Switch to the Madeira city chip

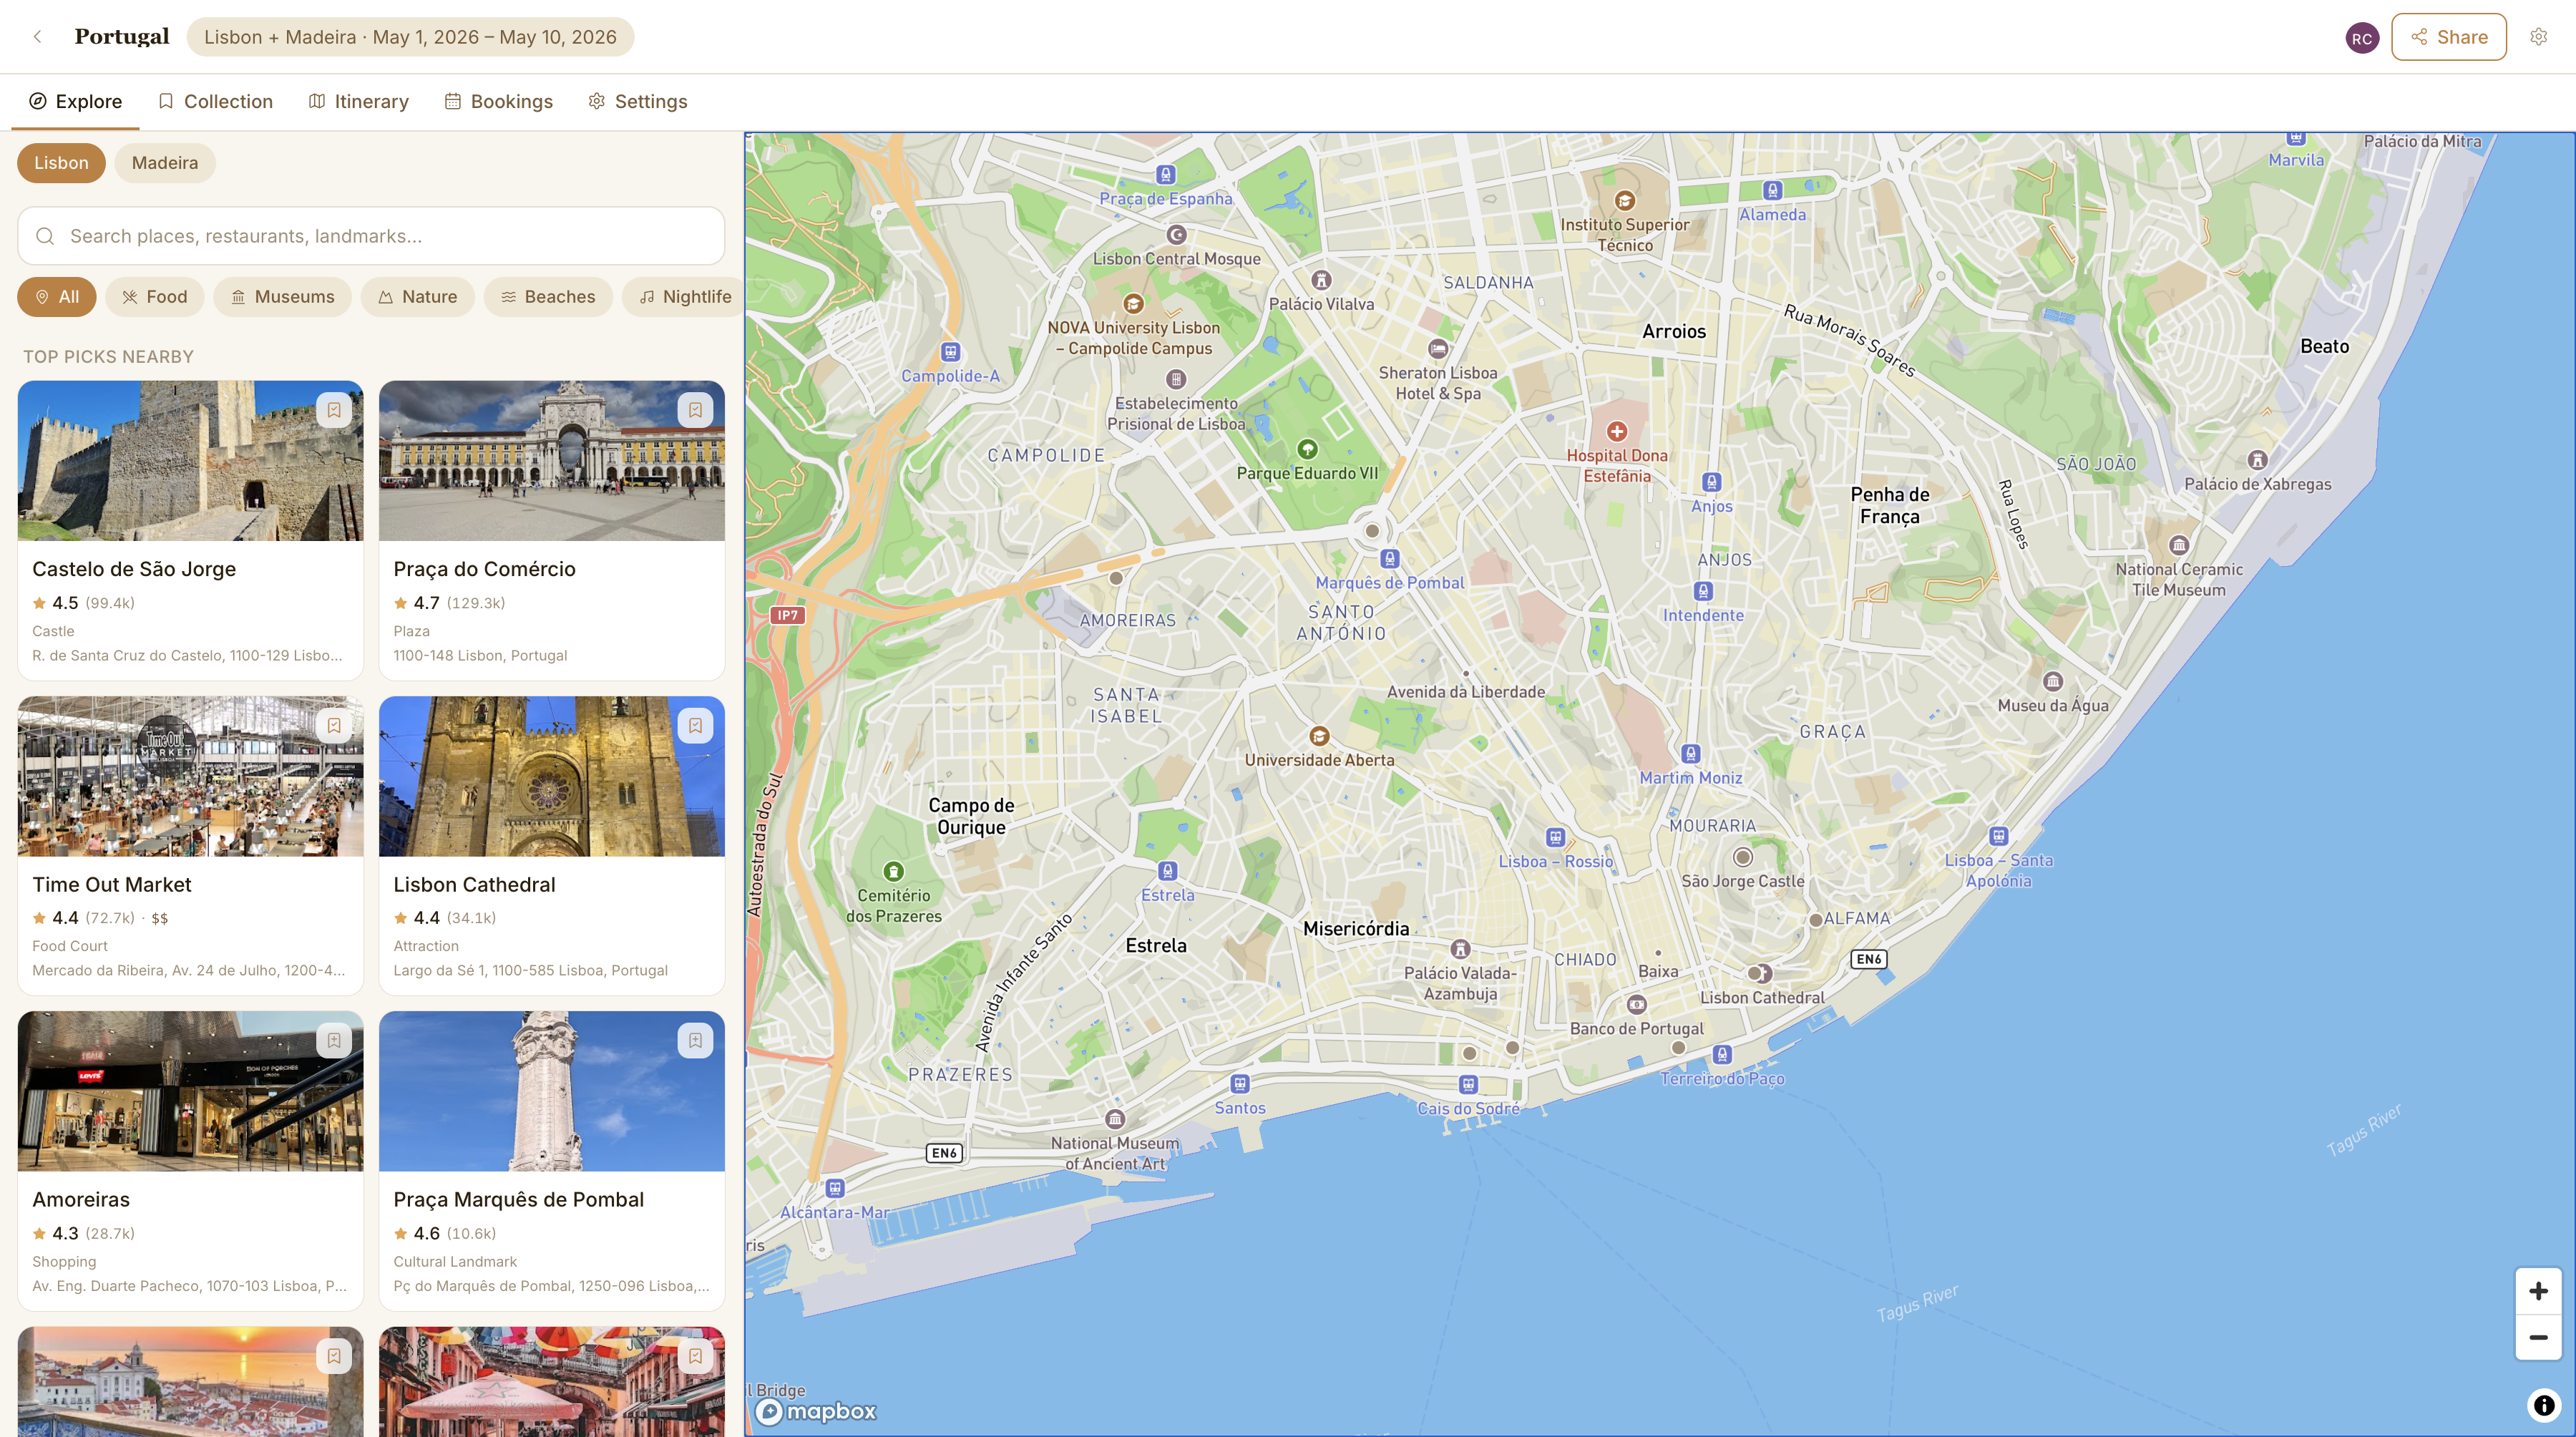[x=164, y=162]
